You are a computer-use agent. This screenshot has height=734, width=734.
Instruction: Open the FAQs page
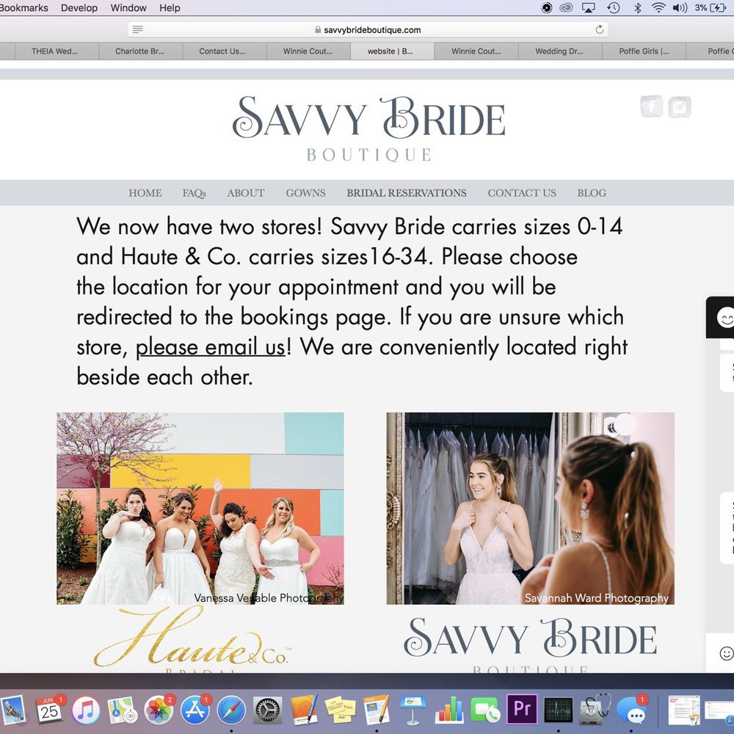pyautogui.click(x=195, y=193)
